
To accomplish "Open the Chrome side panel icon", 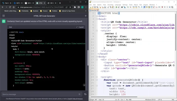I will pos(78,7).
